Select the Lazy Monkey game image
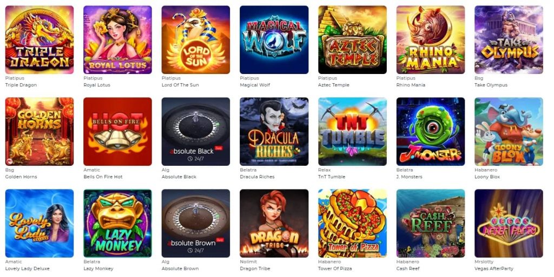The width and height of the screenshot is (554, 277). click(117, 224)
